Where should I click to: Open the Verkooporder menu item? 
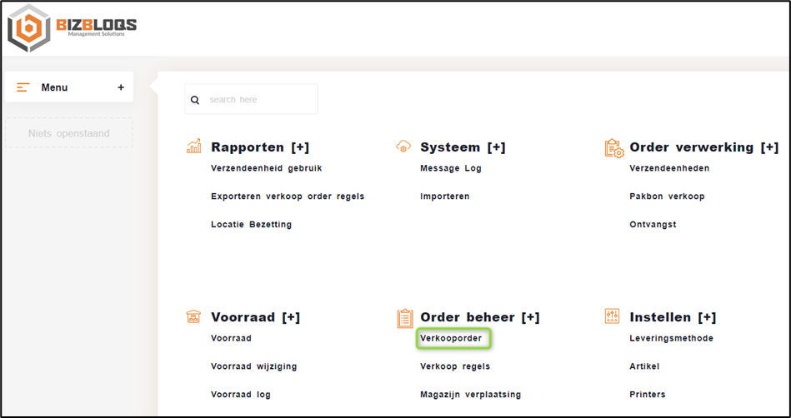451,339
